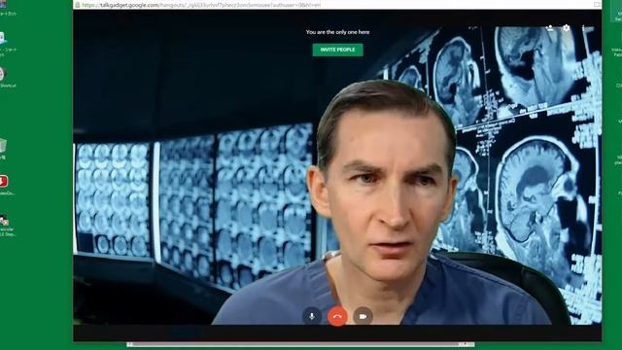Viewport: 622px width, 350px height.
Task: Select the red download app desktop icon
Action: coord(4,181)
